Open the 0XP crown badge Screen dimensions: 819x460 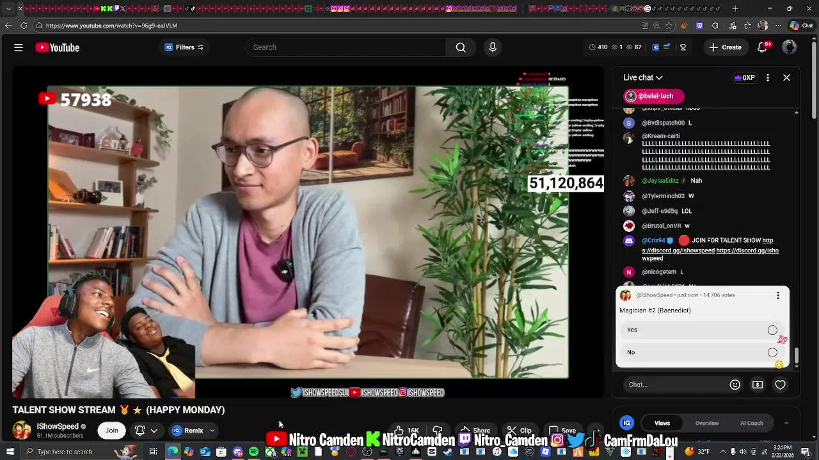tap(744, 77)
